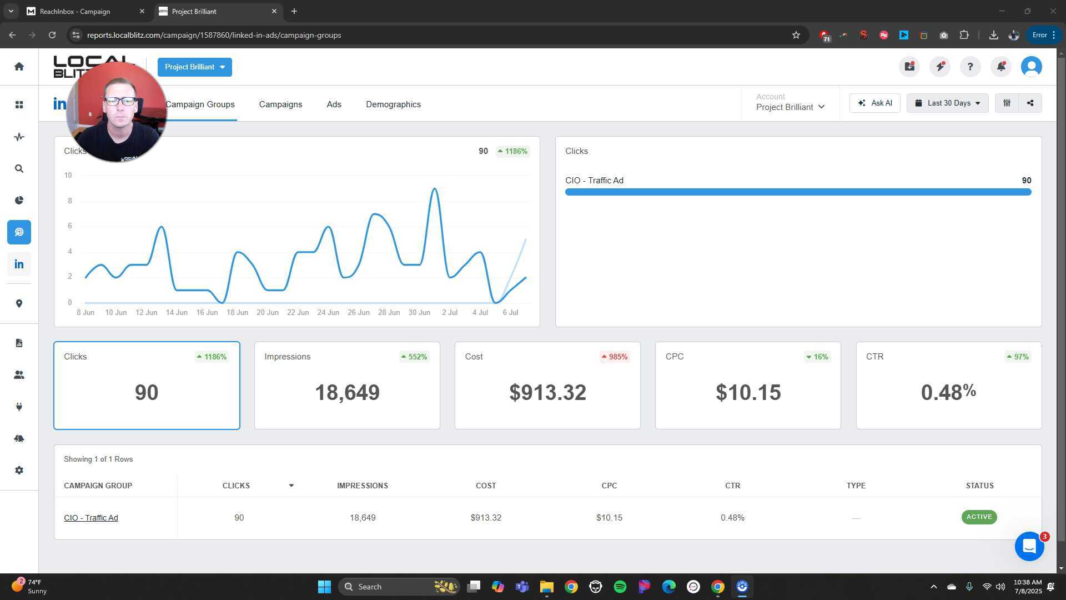Switch to the Demographics tab
The image size is (1066, 600).
393,104
